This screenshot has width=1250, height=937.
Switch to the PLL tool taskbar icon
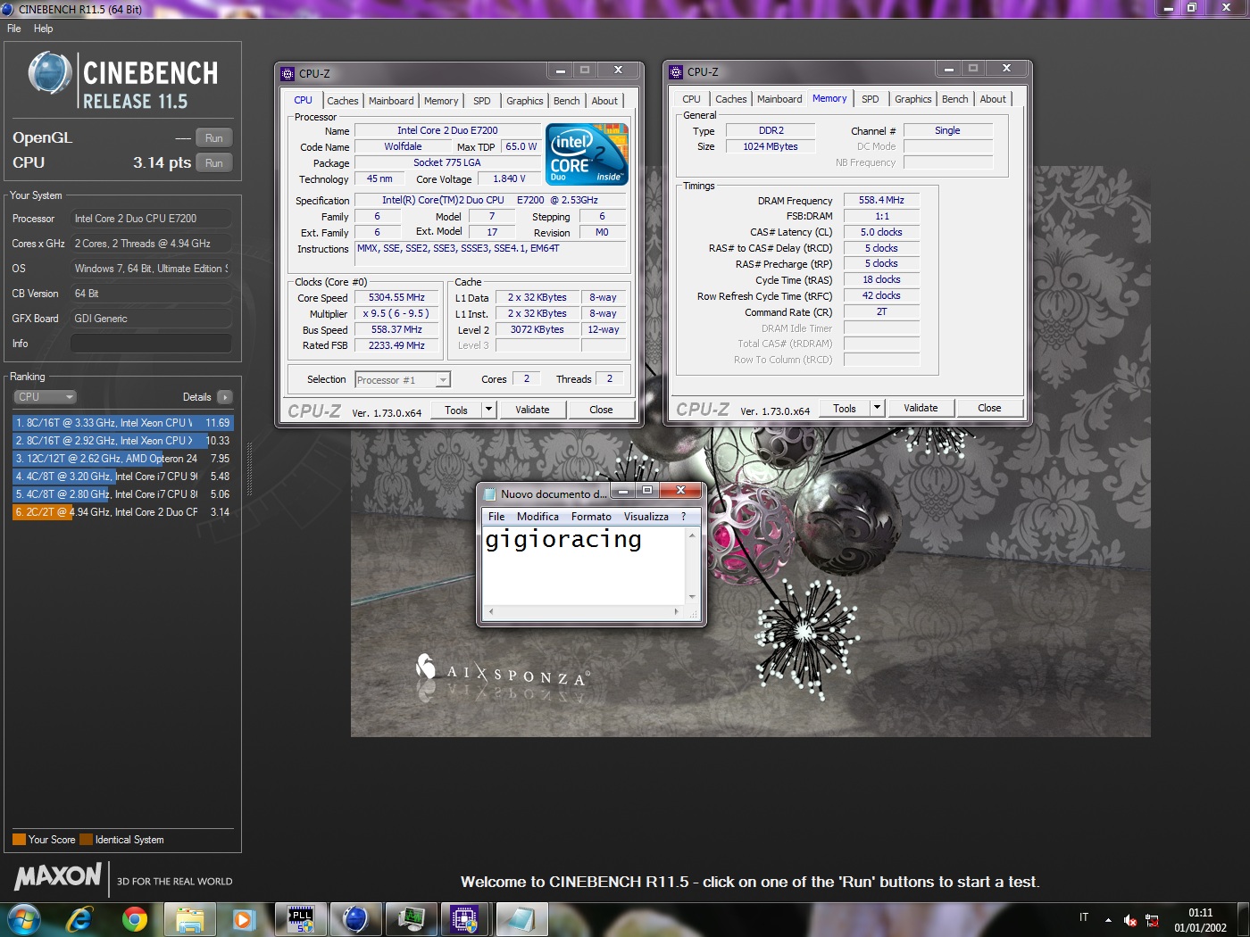[x=301, y=919]
